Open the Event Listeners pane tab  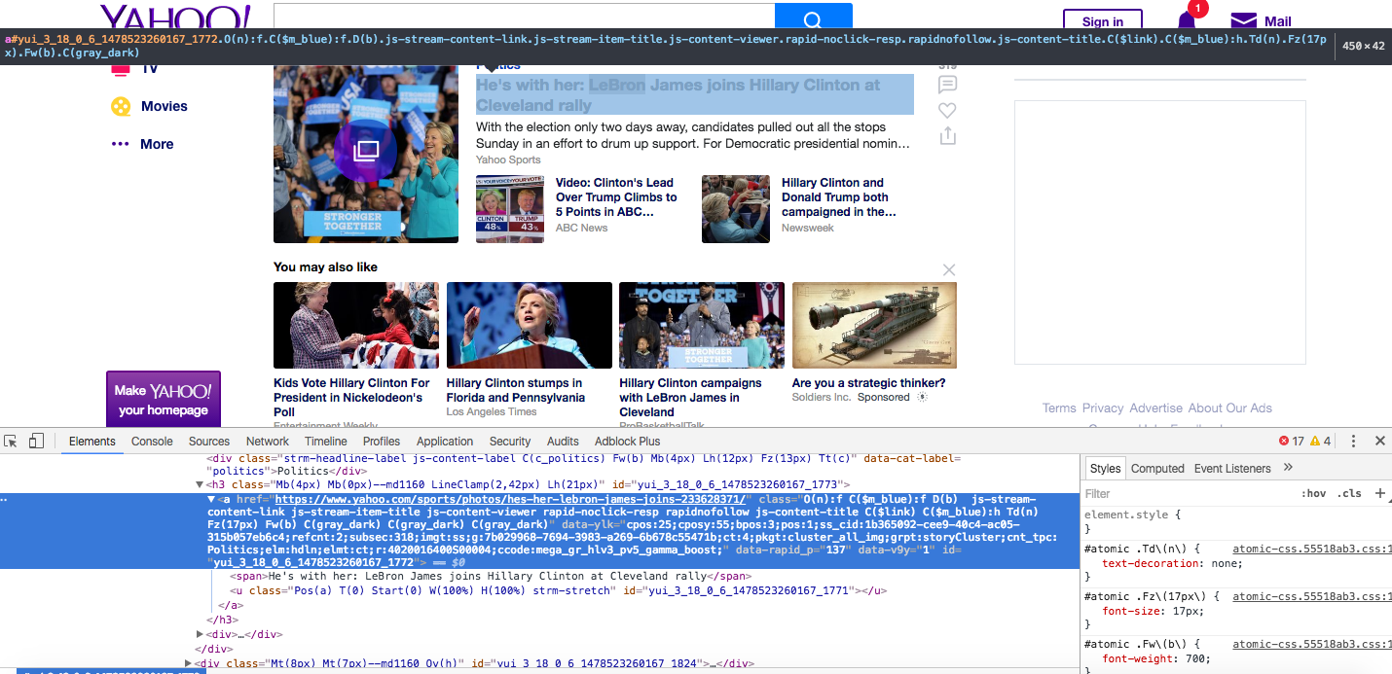[x=1232, y=468]
